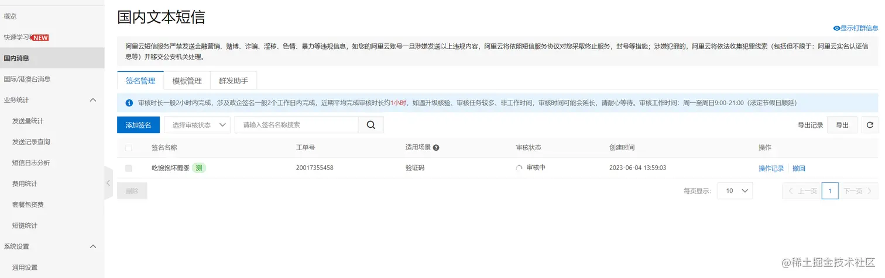This screenshot has height=278, width=885.
Task: Click the 工单号 column header
Action: 306,148
